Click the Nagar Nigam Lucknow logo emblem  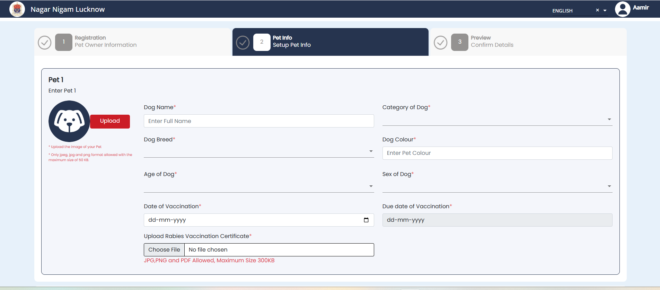click(x=17, y=9)
